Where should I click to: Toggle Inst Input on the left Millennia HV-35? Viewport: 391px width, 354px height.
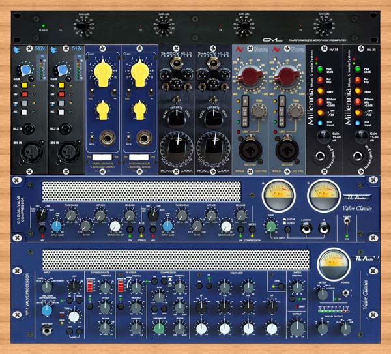320,123
